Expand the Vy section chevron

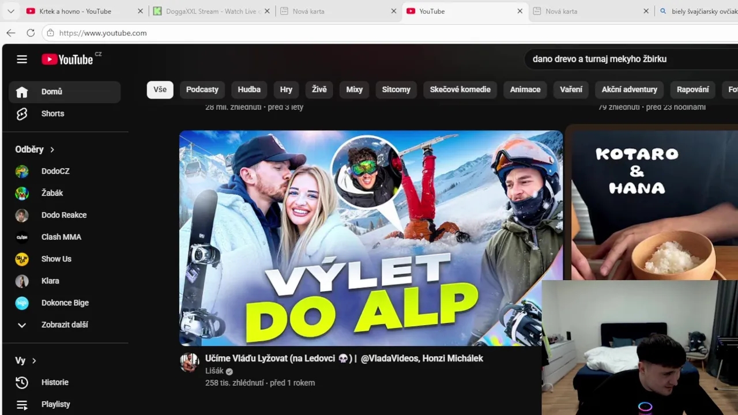tap(34, 360)
